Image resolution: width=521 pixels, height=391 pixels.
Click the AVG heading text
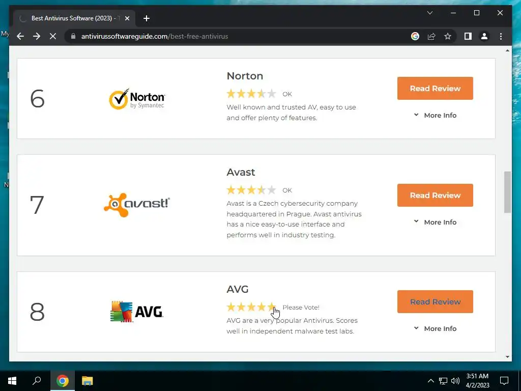(x=238, y=289)
